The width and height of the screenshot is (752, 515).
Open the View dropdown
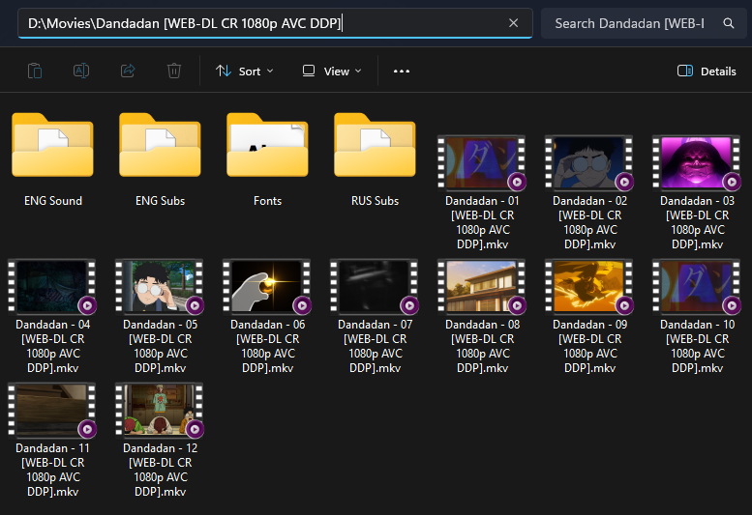[x=332, y=72]
